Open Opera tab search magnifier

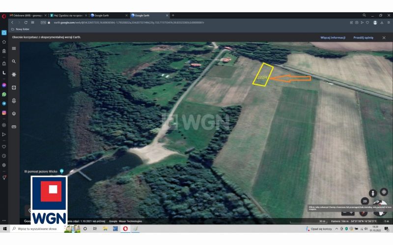click(x=364, y=15)
